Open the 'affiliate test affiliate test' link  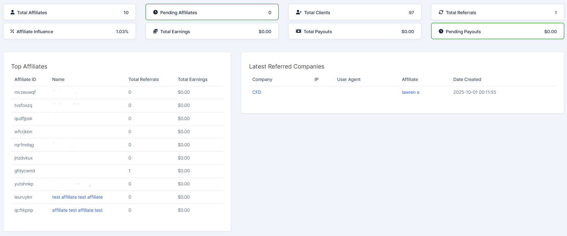pos(77,210)
